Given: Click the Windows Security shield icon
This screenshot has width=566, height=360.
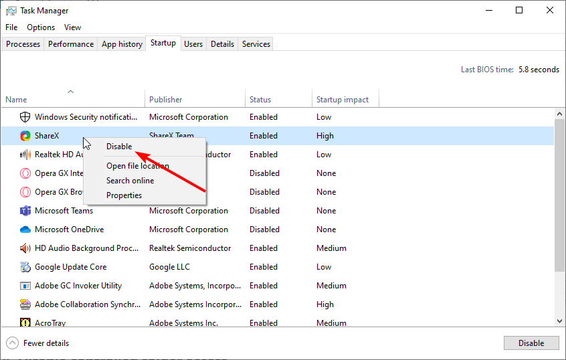Looking at the screenshot, I should tap(25, 117).
